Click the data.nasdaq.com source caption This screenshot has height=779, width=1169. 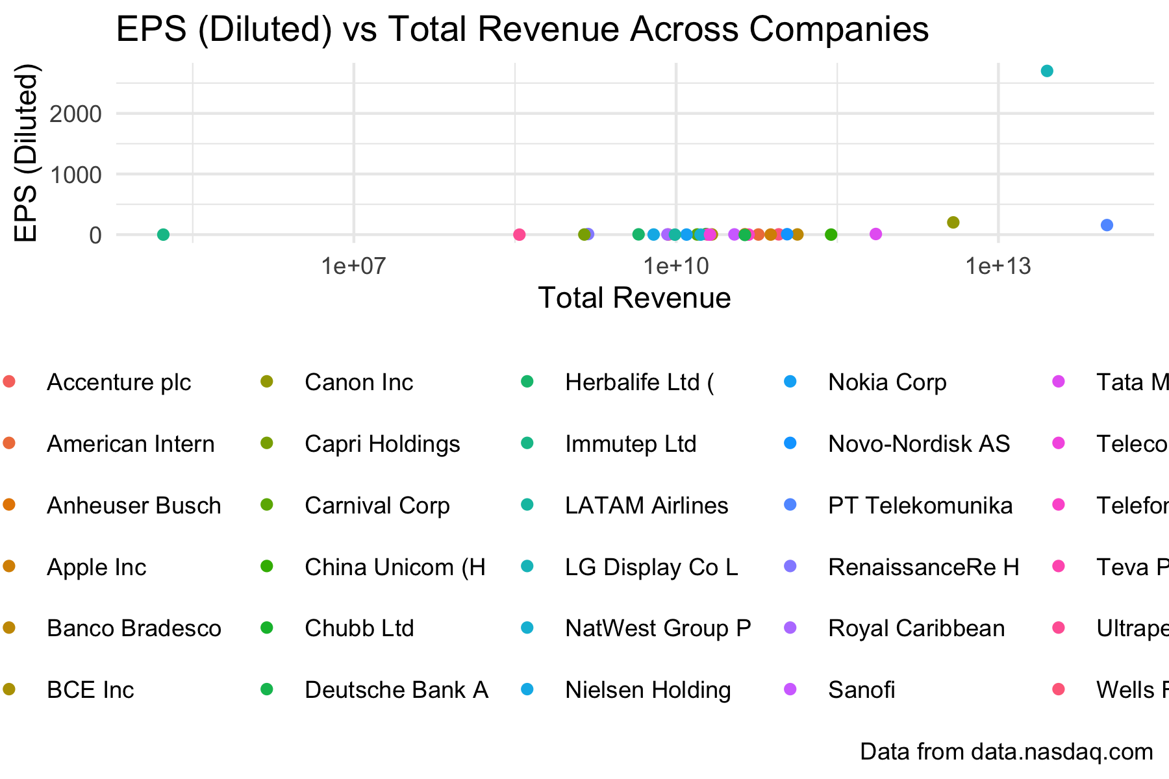[x=1006, y=752]
